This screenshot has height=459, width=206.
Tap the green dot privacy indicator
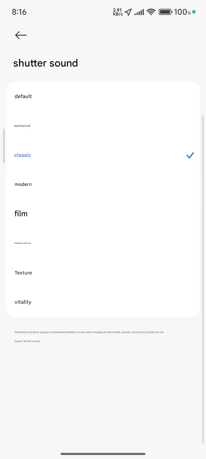(x=194, y=12)
